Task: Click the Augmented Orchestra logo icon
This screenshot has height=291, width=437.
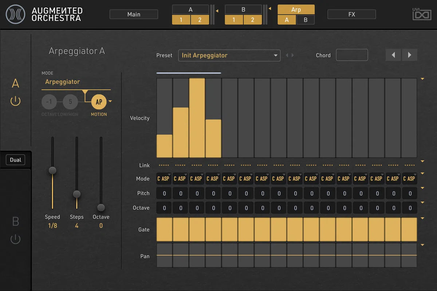Action: click(15, 14)
